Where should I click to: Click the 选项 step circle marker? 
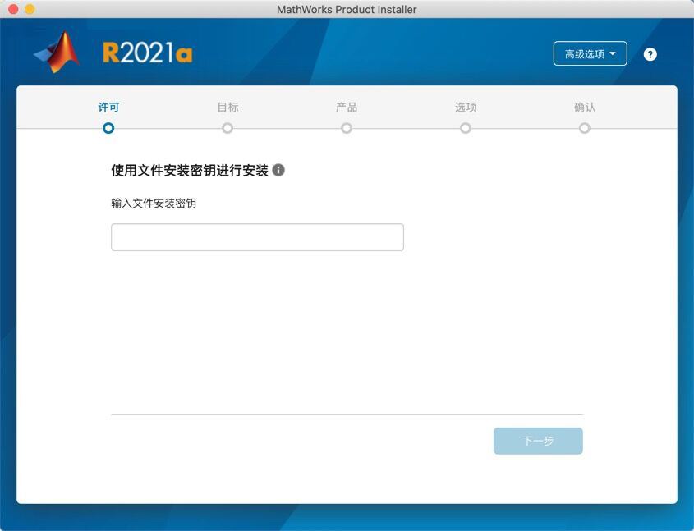click(x=465, y=128)
